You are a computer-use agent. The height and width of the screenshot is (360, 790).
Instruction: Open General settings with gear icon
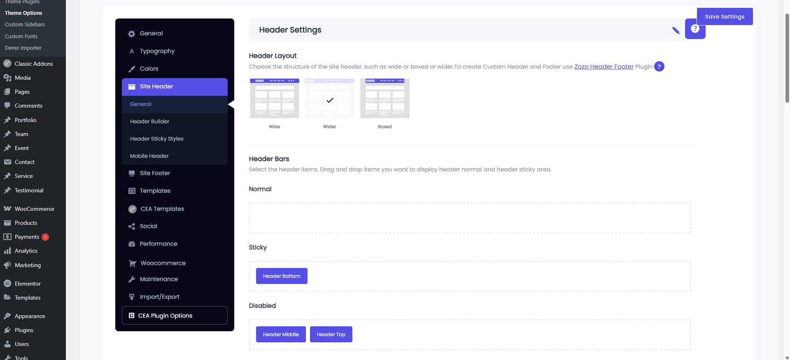point(151,34)
